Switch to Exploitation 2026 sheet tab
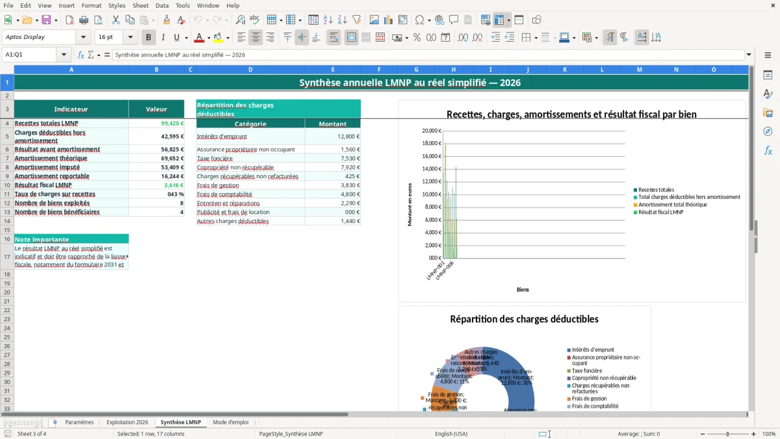The image size is (780, 439). click(127, 423)
